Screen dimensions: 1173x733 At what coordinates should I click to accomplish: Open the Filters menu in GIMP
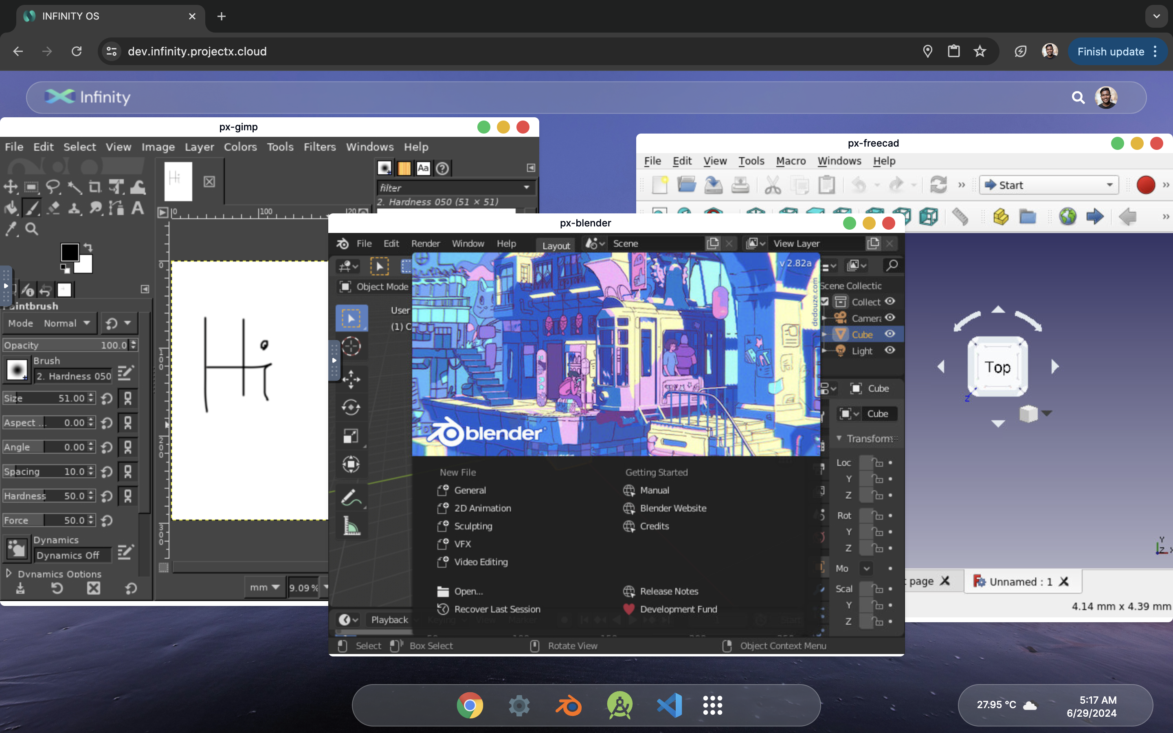point(319,147)
